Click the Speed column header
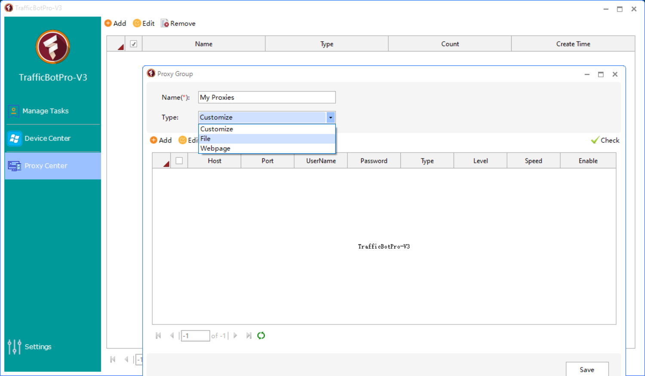Viewport: 645px width, 376px height. [x=533, y=161]
